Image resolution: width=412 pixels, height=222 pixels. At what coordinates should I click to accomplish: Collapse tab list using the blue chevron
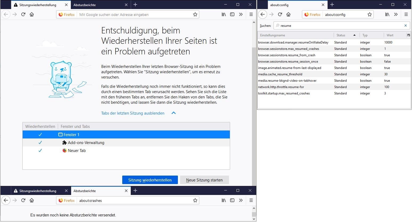coord(174,113)
